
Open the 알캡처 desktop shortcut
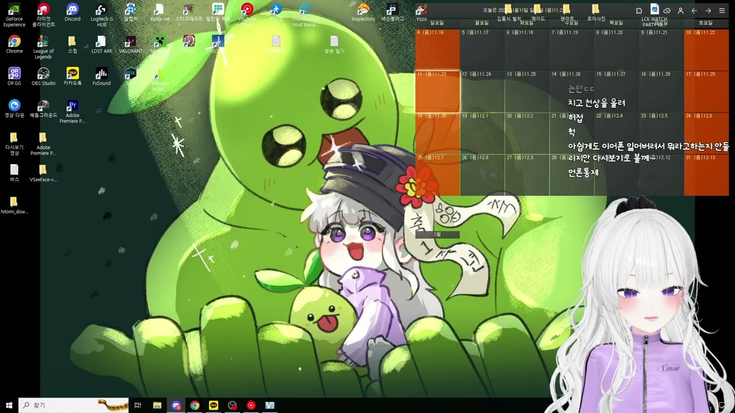(130, 13)
